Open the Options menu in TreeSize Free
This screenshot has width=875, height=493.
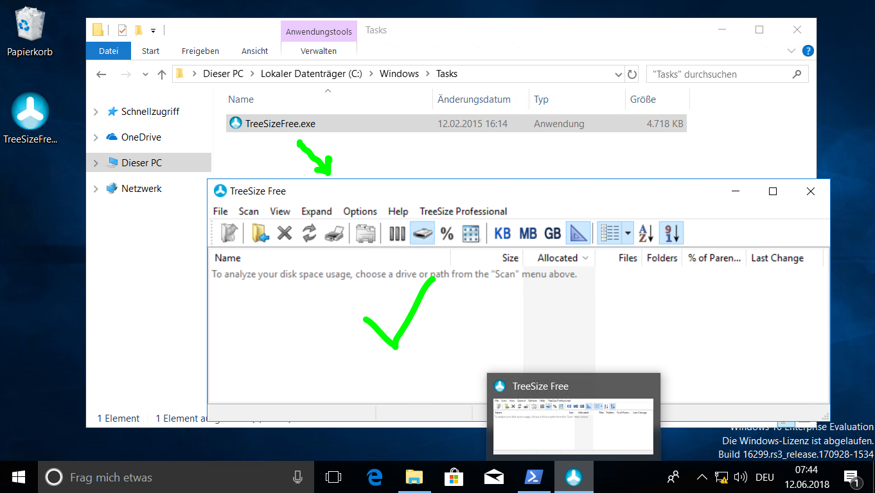[360, 211]
